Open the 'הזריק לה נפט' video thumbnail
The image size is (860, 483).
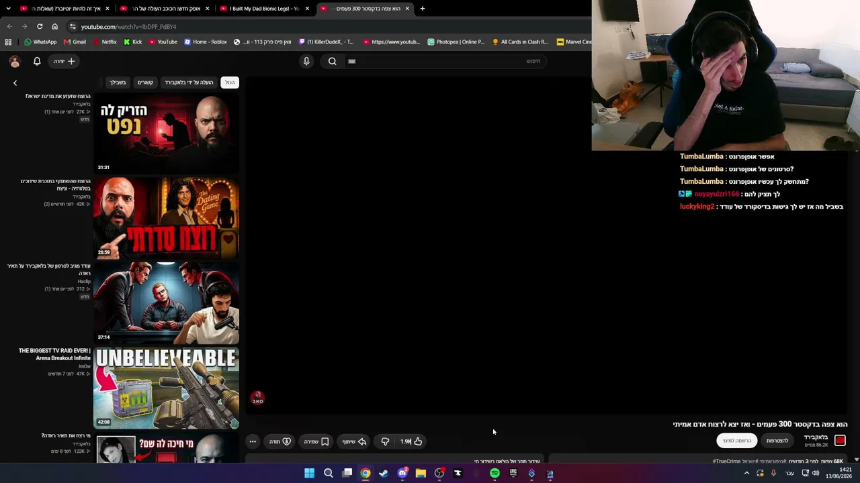click(x=166, y=132)
